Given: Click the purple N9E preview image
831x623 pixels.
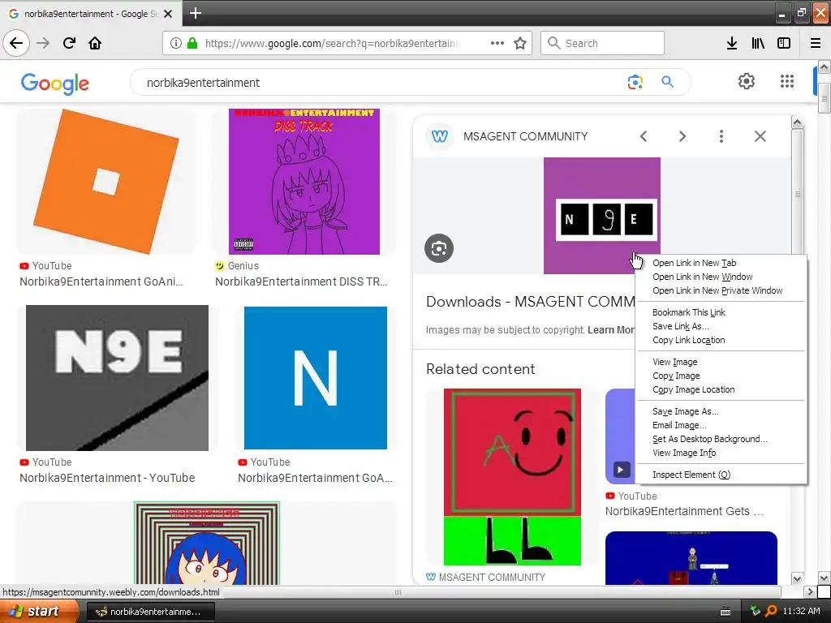Looking at the screenshot, I should [602, 216].
